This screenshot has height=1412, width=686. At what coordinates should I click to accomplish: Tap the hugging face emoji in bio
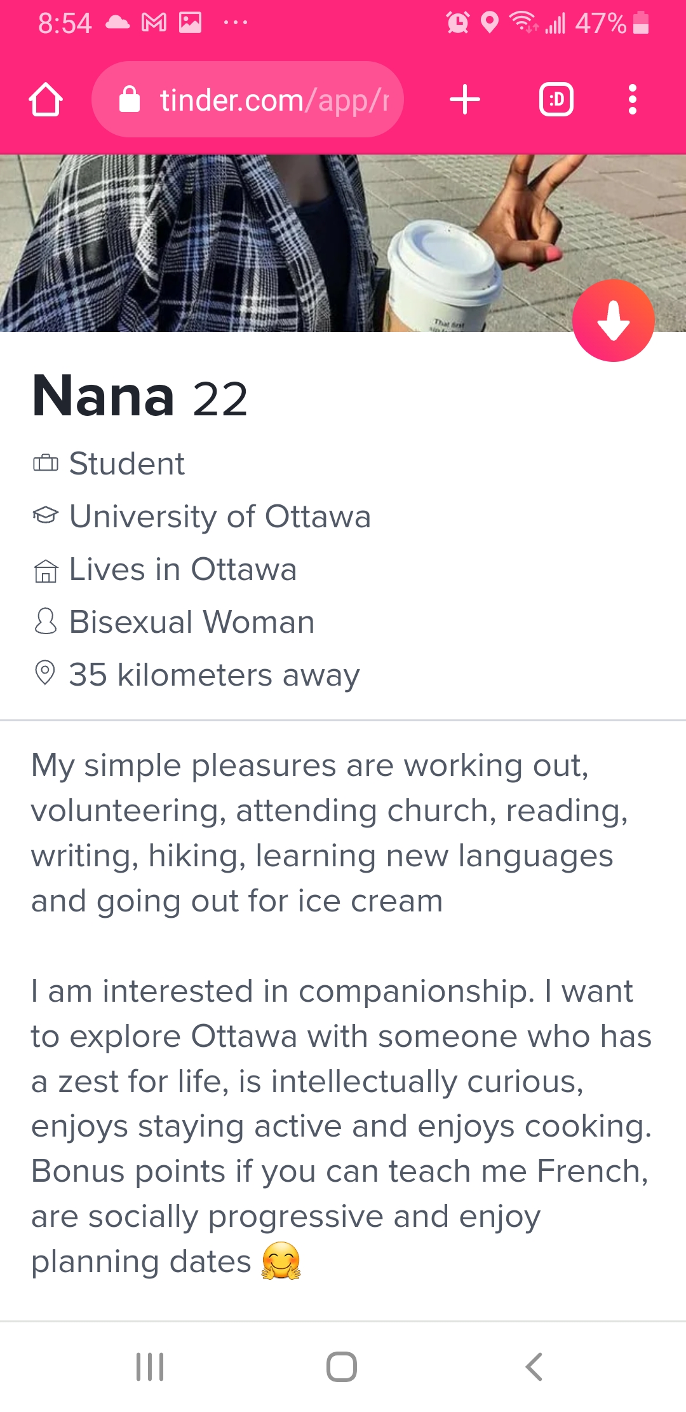[281, 1261]
